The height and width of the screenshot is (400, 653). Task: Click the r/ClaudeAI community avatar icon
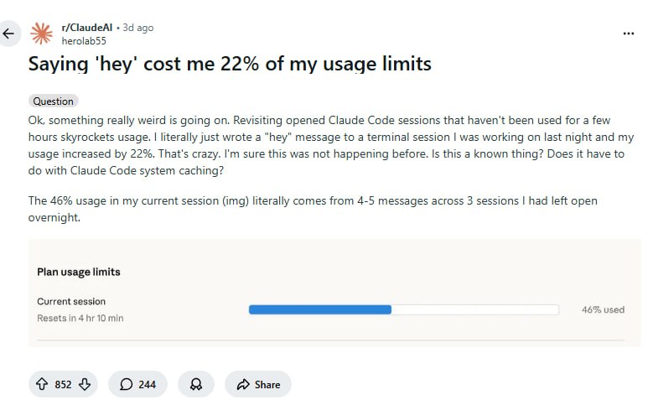pos(42,34)
